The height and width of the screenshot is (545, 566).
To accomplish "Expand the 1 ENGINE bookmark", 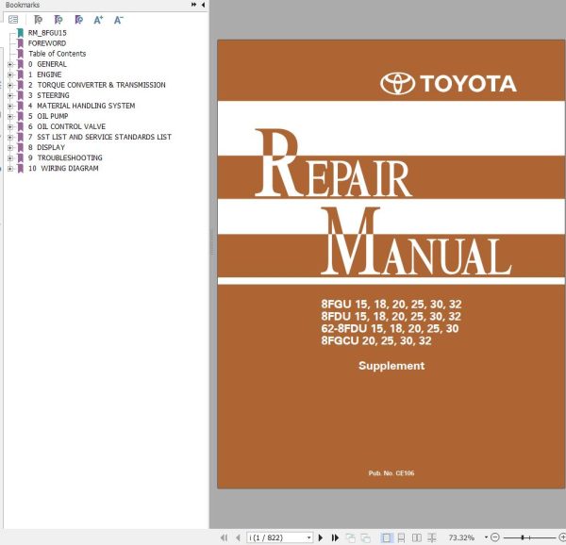I will tap(10, 74).
